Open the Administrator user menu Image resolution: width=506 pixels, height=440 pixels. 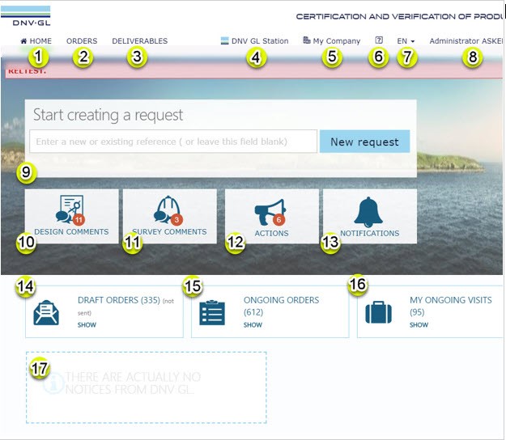[x=466, y=41]
